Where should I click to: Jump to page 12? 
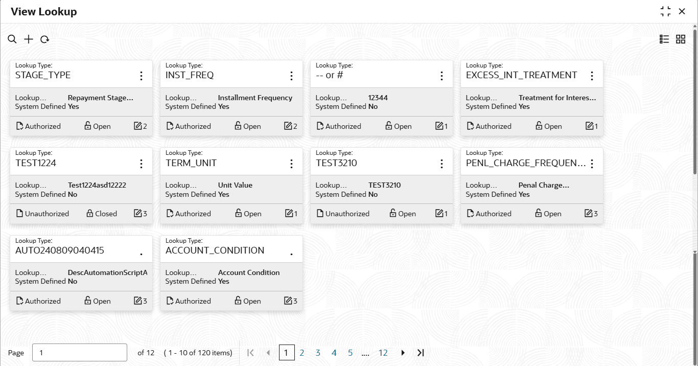click(x=383, y=353)
